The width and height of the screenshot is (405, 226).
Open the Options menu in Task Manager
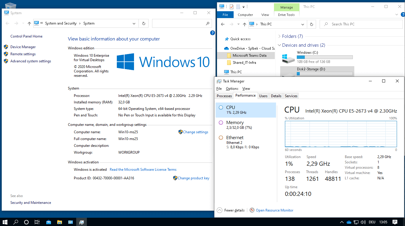pyautogui.click(x=232, y=88)
